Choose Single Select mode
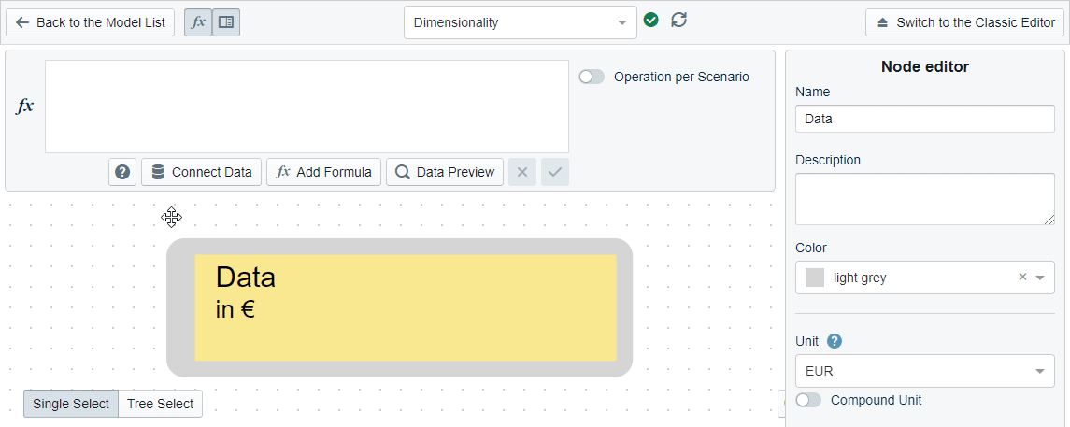The height and width of the screenshot is (427, 1070). (x=71, y=404)
